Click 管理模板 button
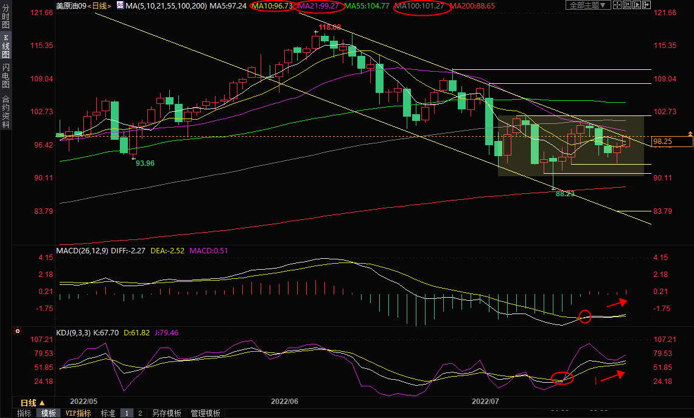The width and height of the screenshot is (694, 418). (x=205, y=413)
